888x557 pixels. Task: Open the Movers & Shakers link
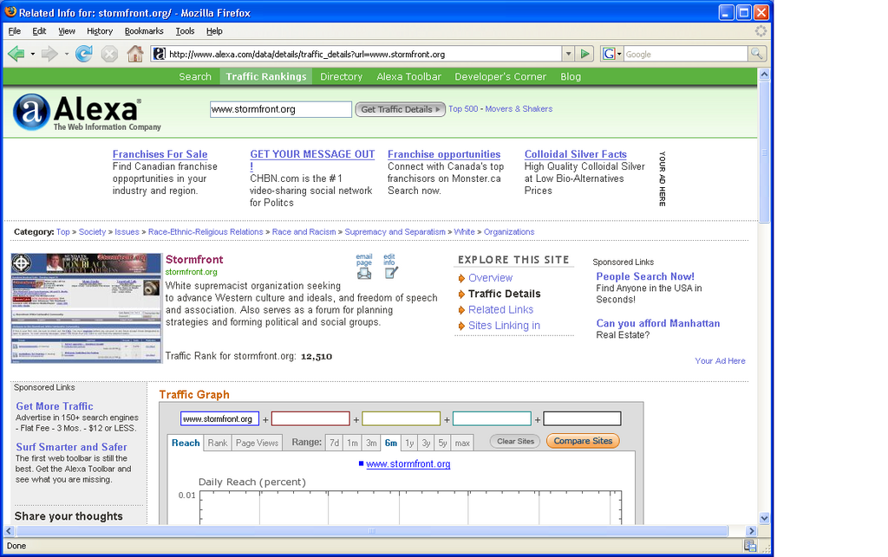click(x=519, y=108)
